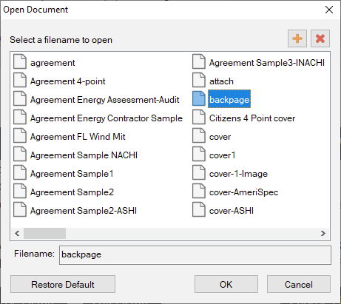The width and height of the screenshot is (341, 304).
Task: Click the Cancel button
Action: [299, 284]
